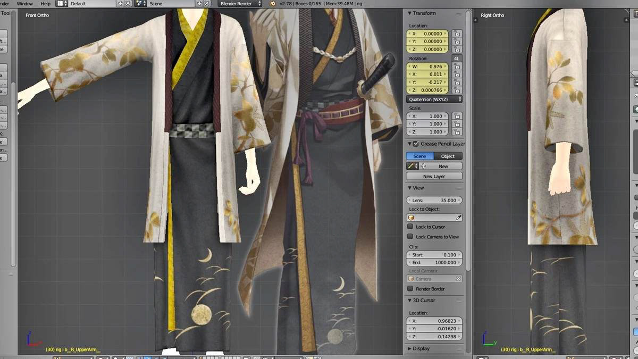Click the Scale X 1.000 field
The image size is (638, 359).
427,116
